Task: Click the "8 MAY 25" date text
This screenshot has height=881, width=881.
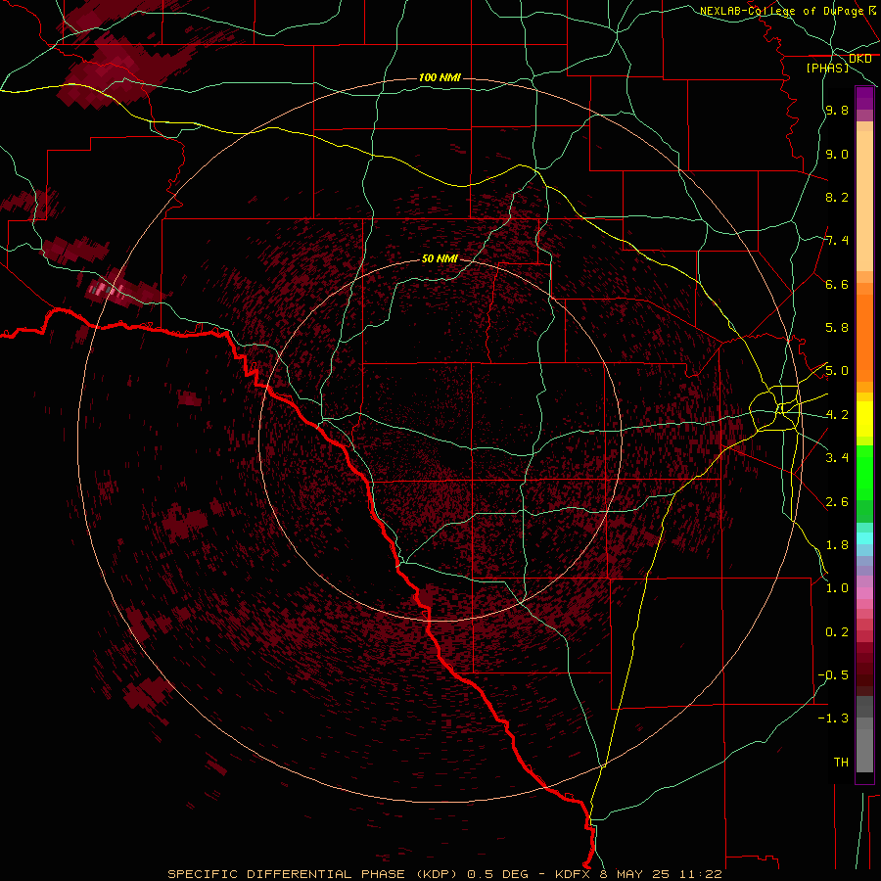Action: click(636, 874)
